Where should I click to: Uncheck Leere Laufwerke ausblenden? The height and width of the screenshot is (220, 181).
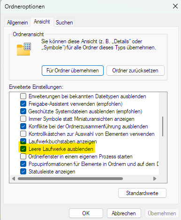[23, 149]
